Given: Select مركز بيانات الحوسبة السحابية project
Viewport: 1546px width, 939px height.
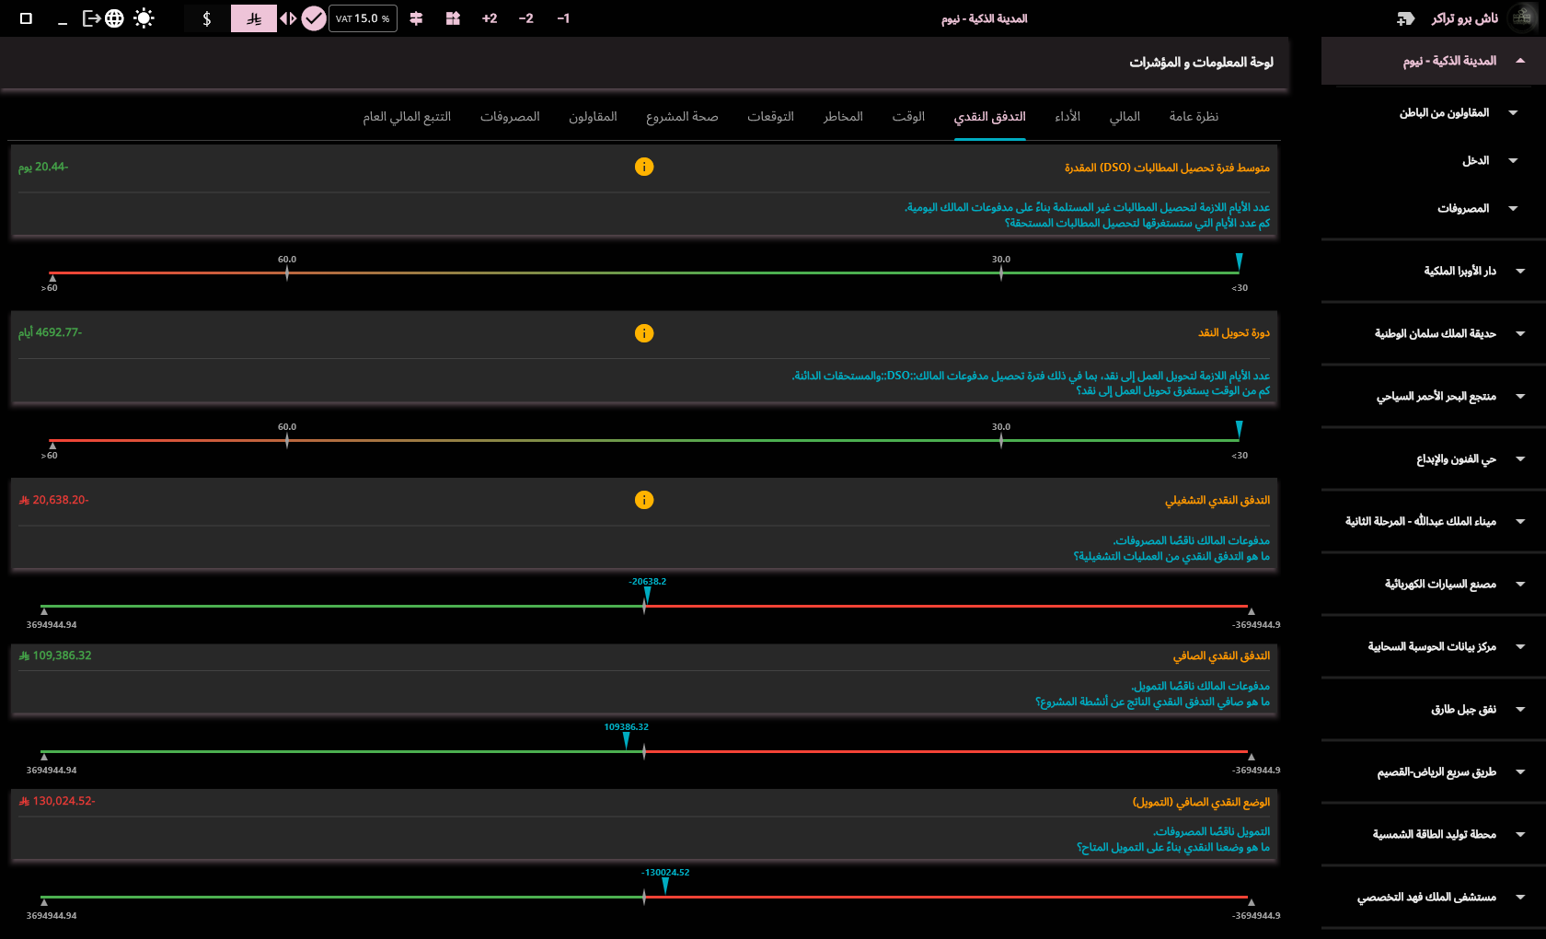Looking at the screenshot, I should [x=1432, y=646].
